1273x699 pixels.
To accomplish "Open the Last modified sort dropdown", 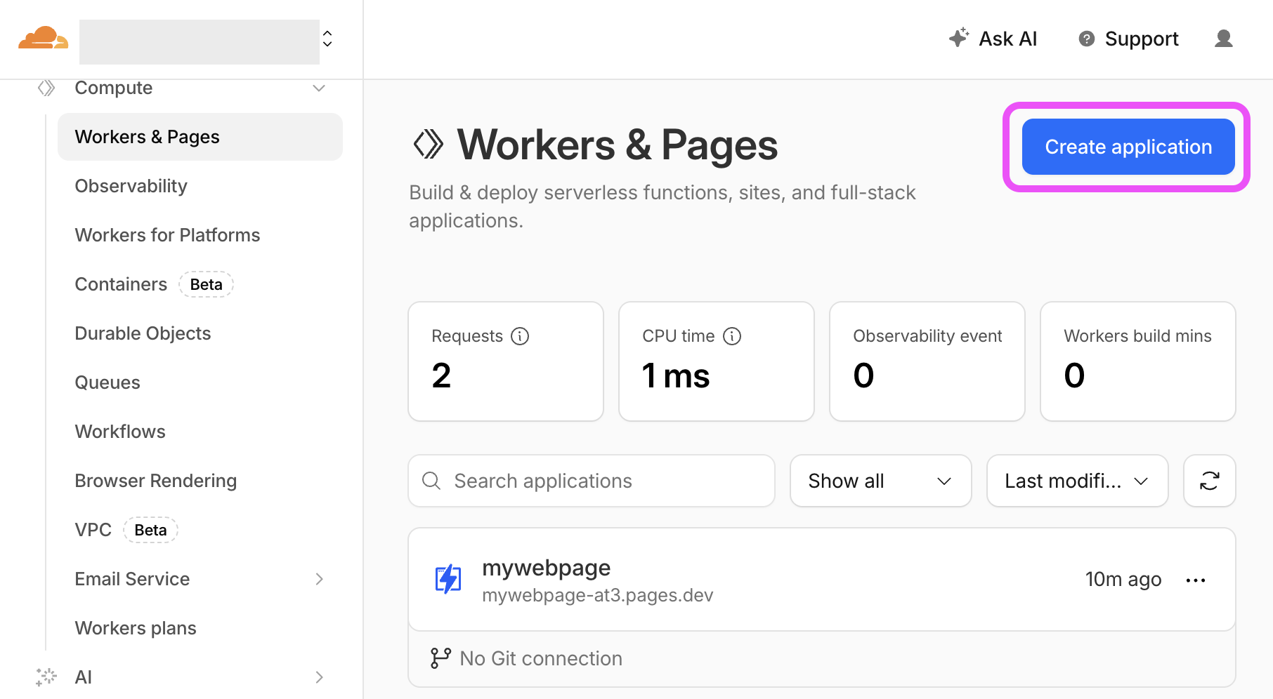I will (1076, 481).
